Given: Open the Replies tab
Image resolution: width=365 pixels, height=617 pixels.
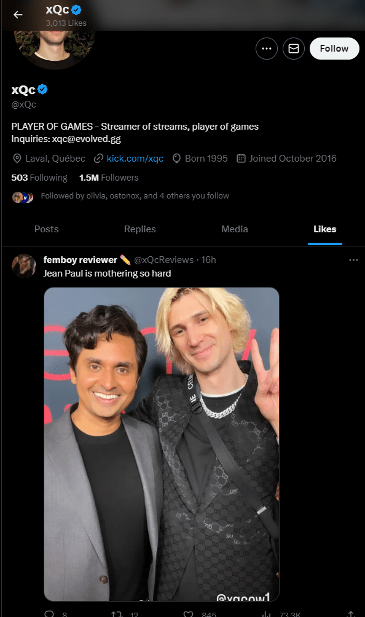Looking at the screenshot, I should 139,229.
